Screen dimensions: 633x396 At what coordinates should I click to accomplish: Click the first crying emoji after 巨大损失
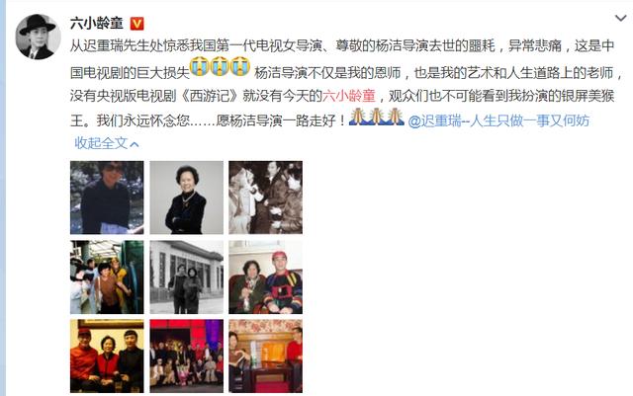(200, 67)
